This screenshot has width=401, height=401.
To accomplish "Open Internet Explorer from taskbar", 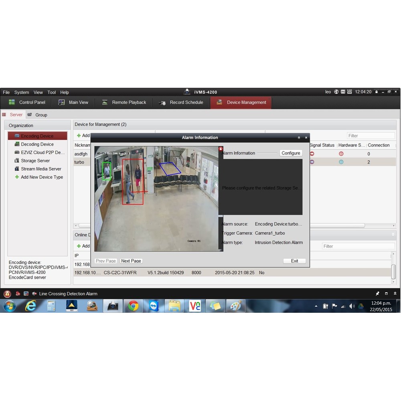I will 30,306.
